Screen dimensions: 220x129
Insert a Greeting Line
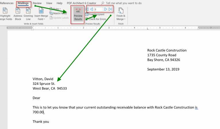28,11
